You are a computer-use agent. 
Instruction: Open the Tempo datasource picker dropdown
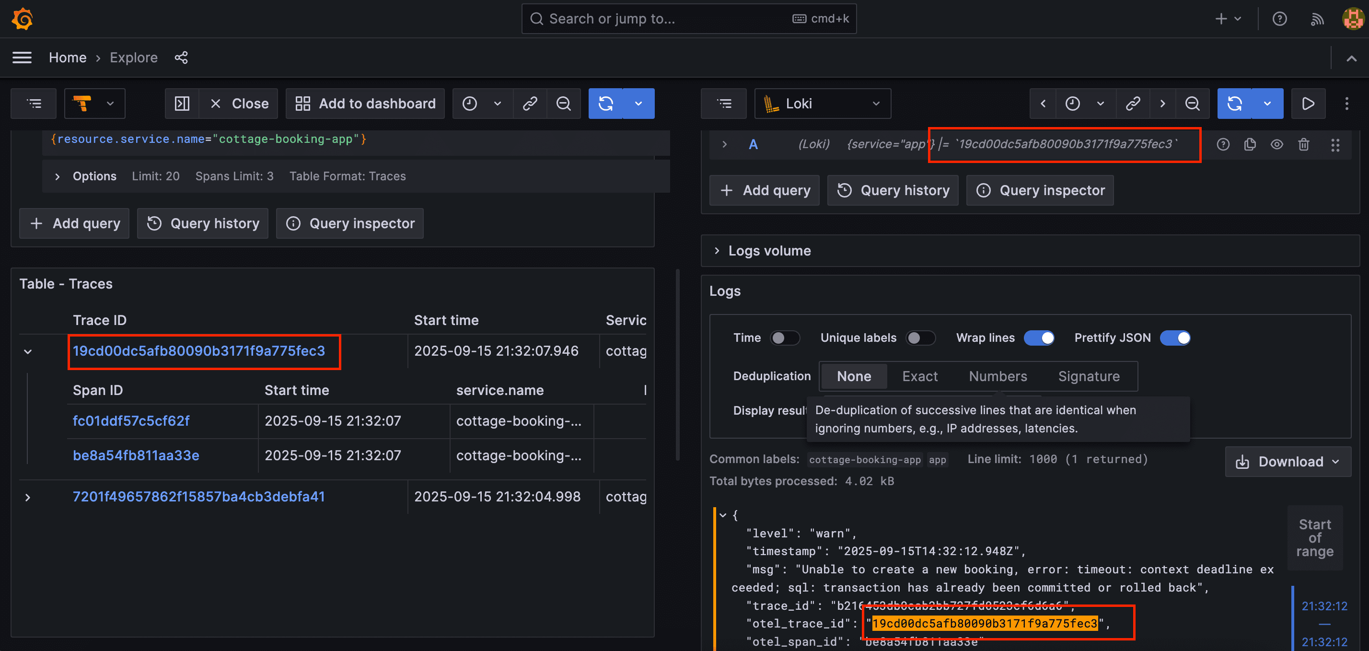pos(94,104)
